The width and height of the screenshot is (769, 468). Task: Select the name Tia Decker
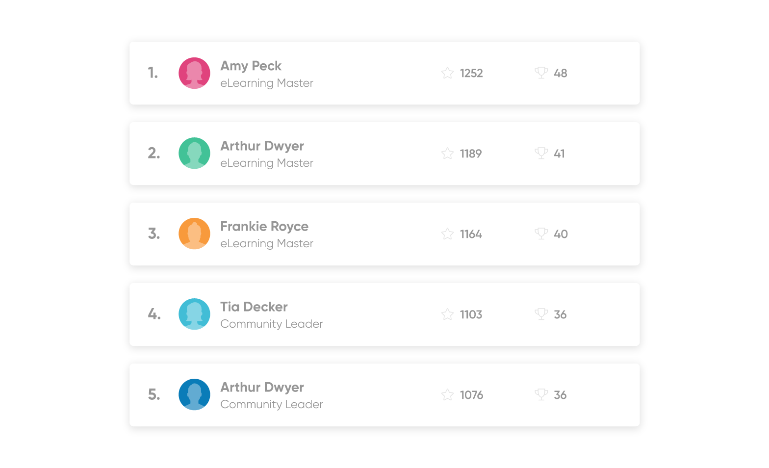254,307
